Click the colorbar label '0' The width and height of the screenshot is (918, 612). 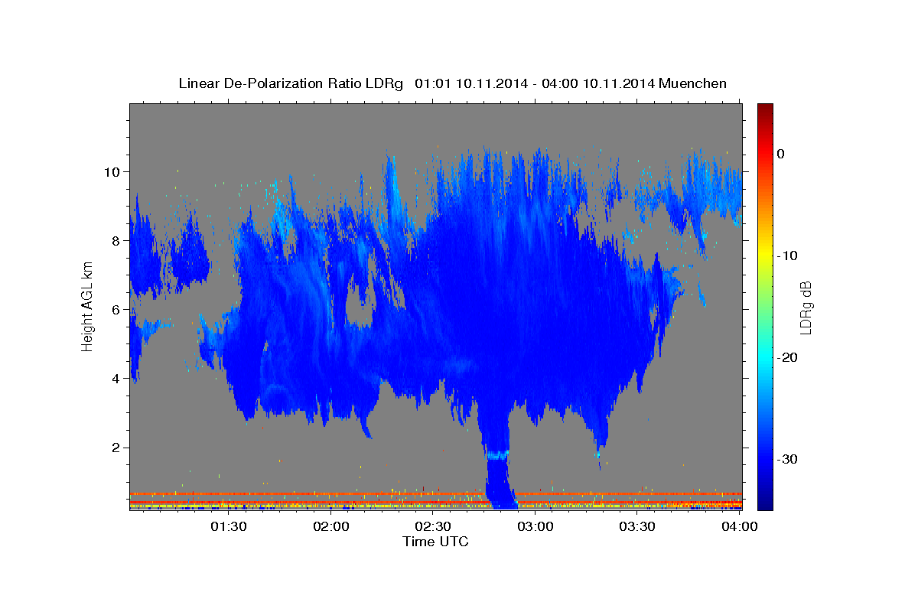click(x=781, y=154)
